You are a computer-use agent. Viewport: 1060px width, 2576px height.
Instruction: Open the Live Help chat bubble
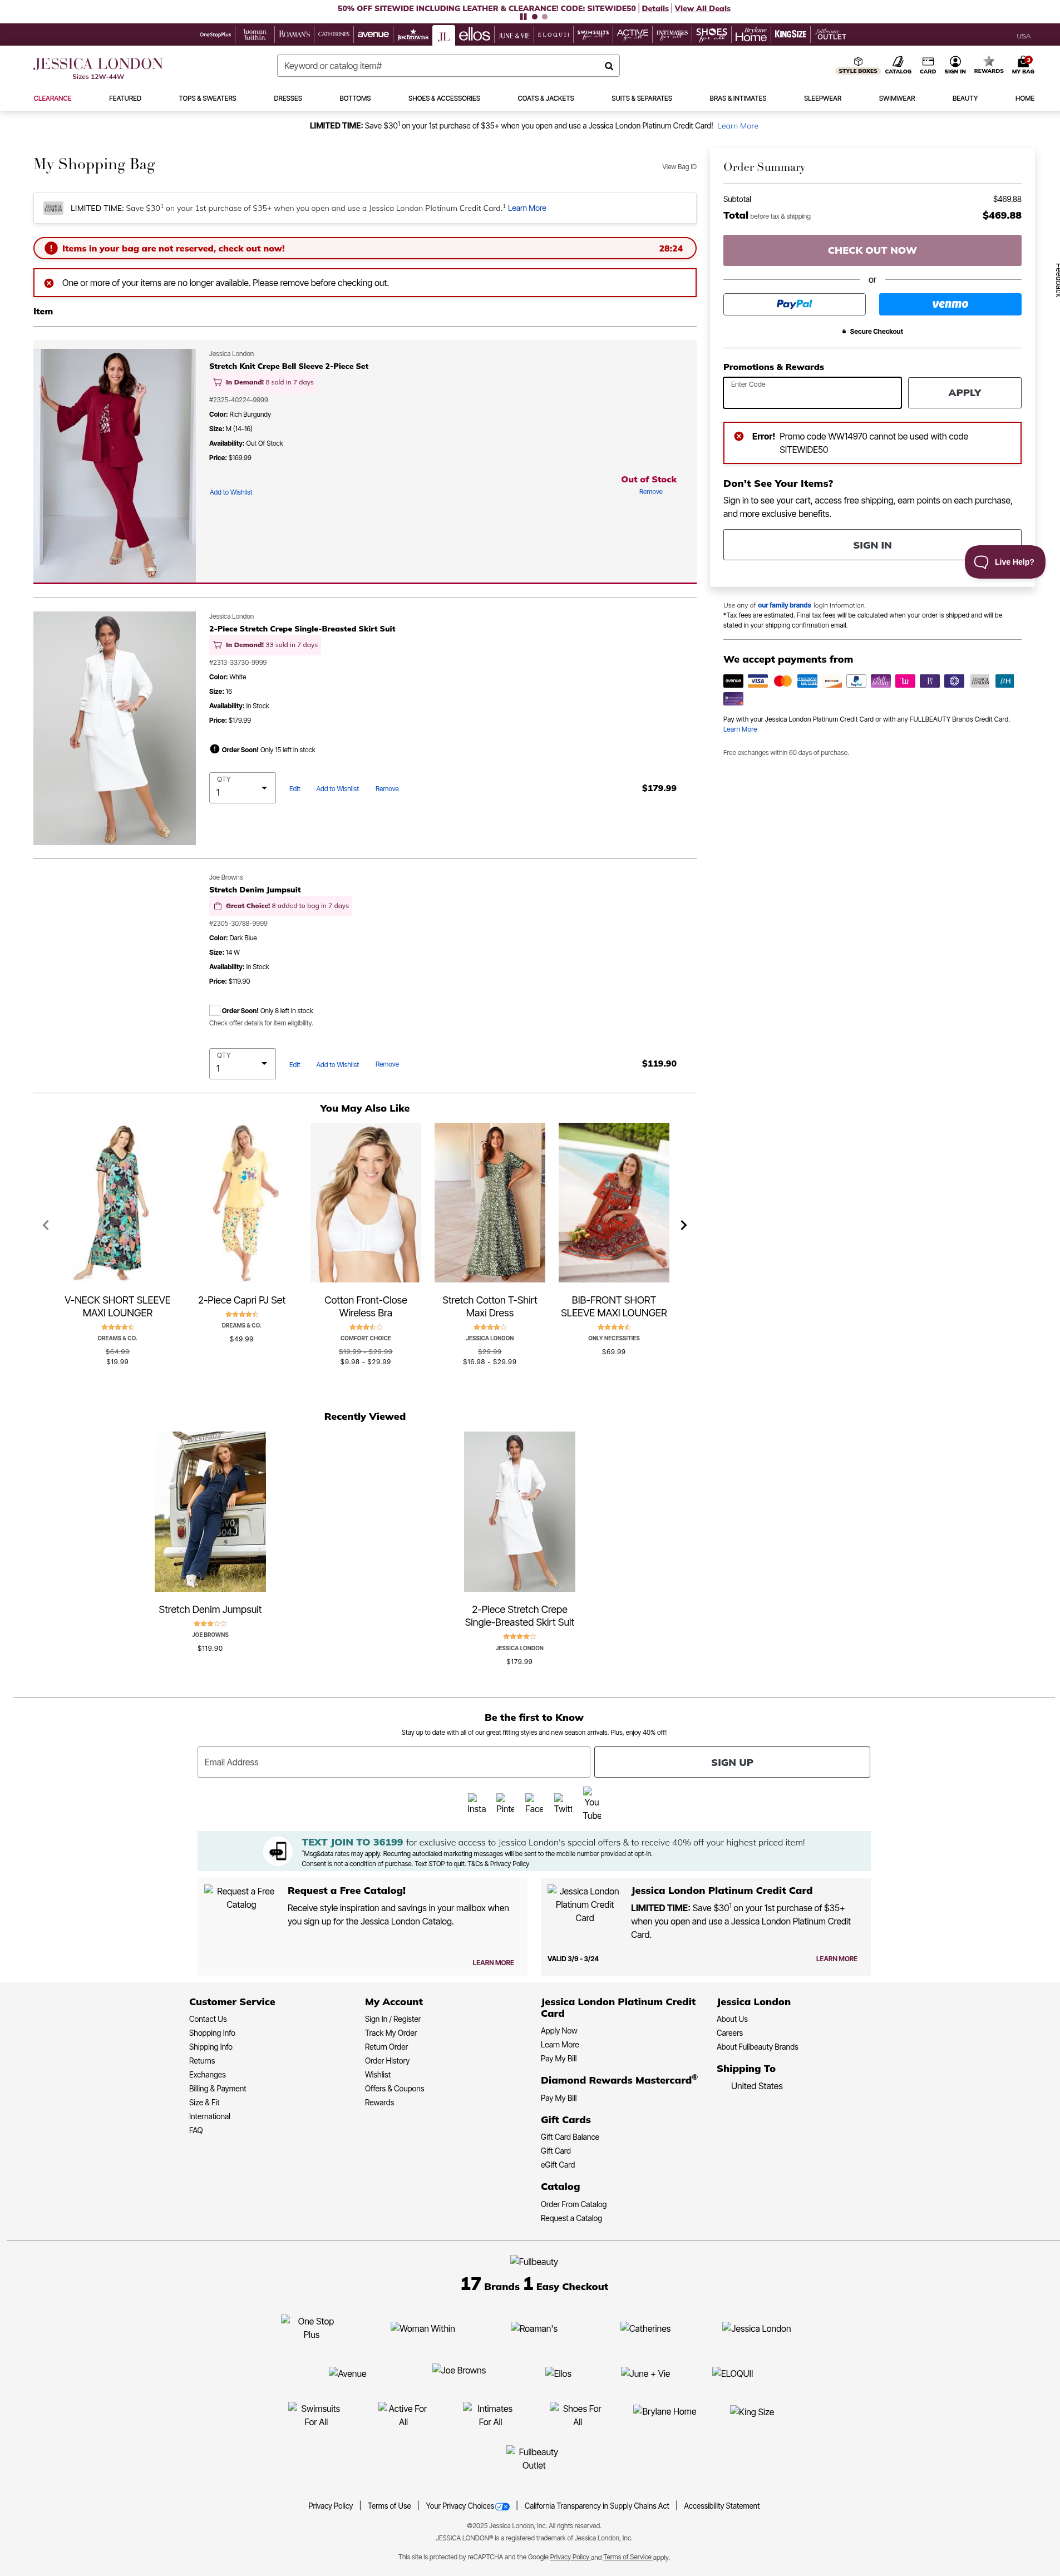tap(1004, 562)
